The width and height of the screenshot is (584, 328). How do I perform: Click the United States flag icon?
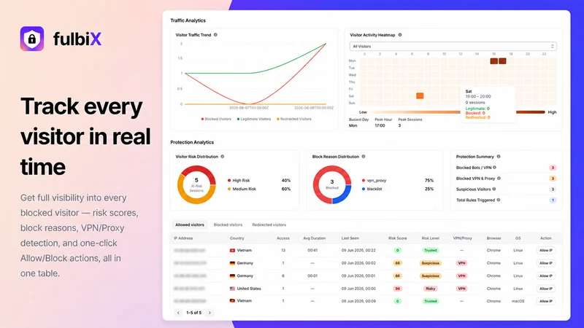coord(232,288)
